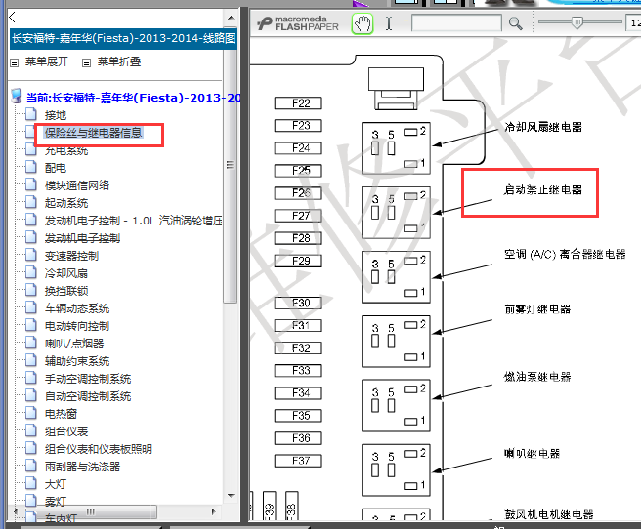The image size is (641, 529).
Task: Open 辅助约束系统 tree item
Action: coord(77,361)
